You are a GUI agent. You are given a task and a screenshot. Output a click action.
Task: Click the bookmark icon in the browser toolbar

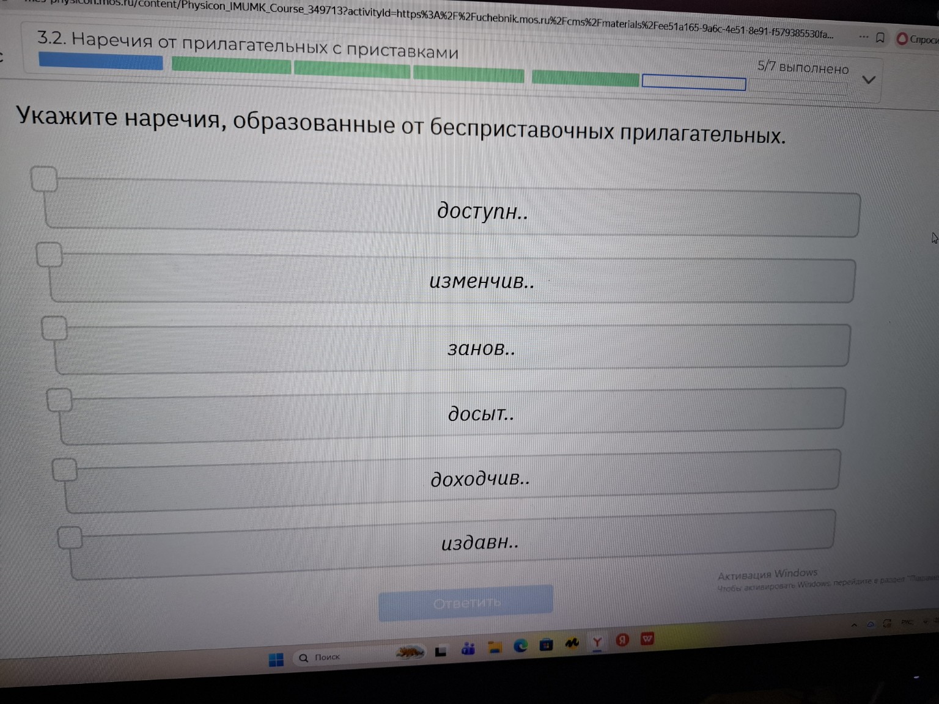(880, 38)
